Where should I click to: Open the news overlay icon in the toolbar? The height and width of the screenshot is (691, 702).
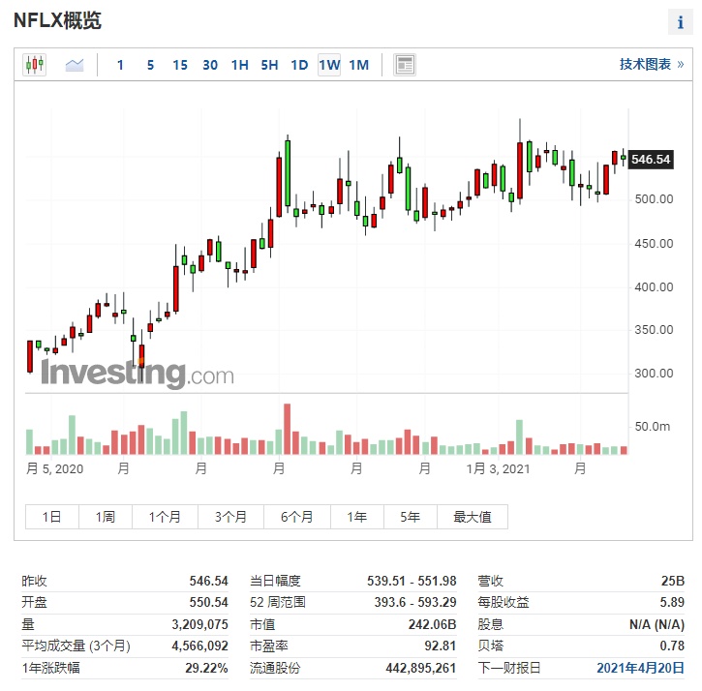click(405, 65)
